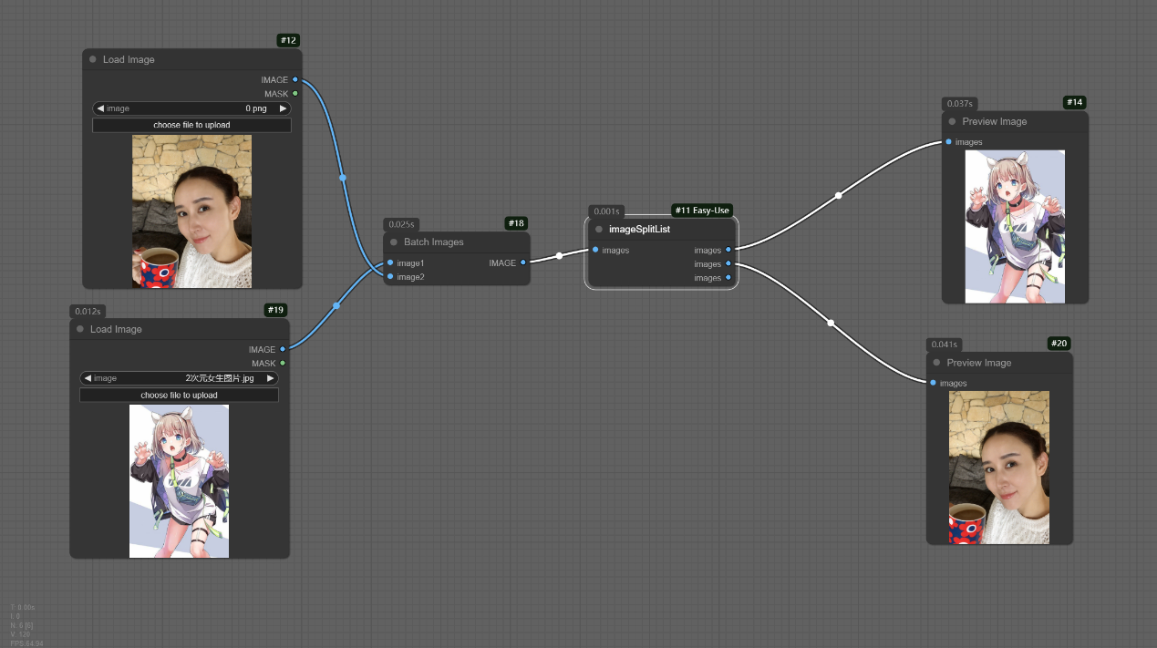Select previous image arrow in Load Image #19
This screenshot has height=648, width=1157.
click(x=87, y=378)
